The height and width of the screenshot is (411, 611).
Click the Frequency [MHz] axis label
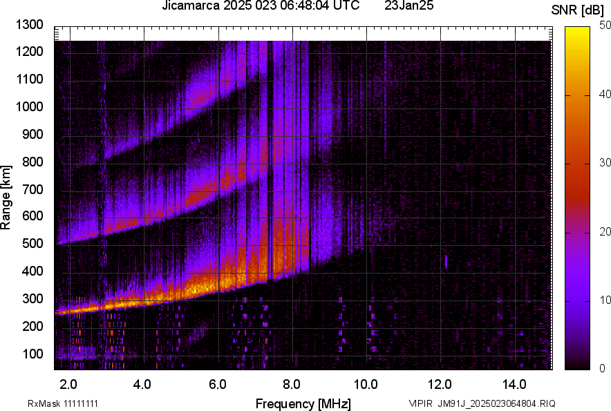(x=303, y=403)
